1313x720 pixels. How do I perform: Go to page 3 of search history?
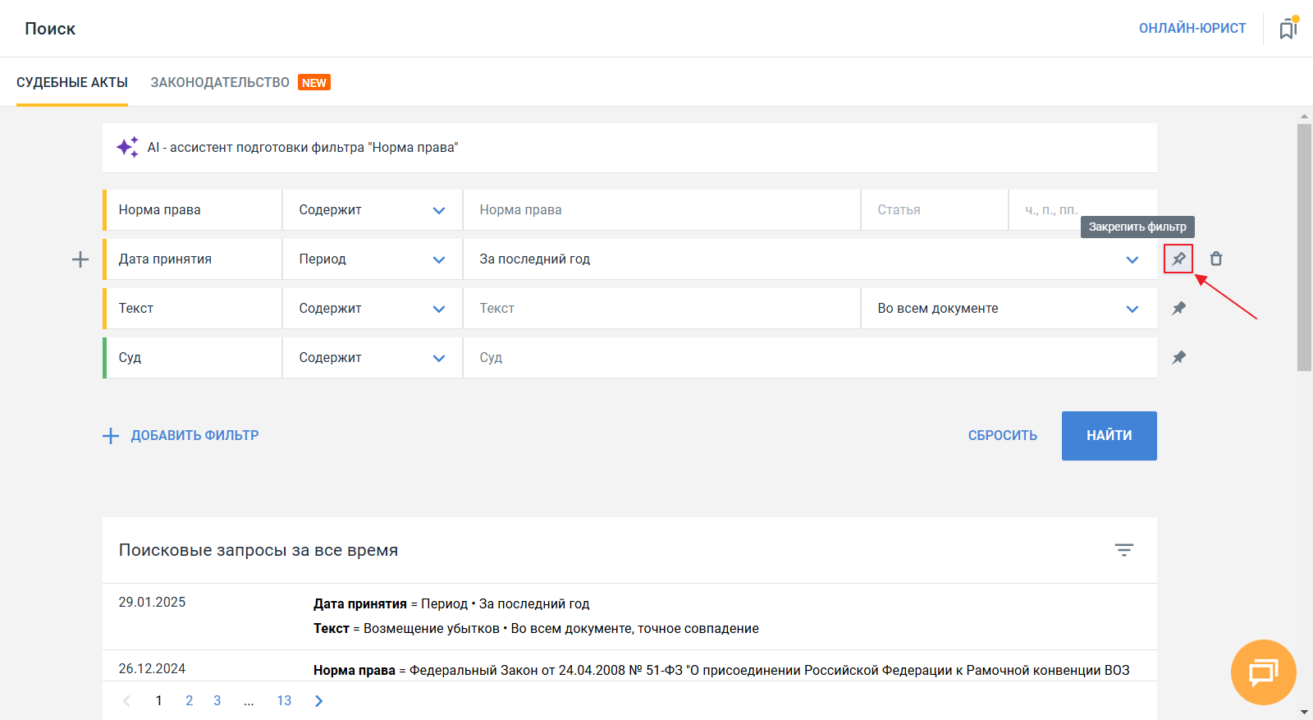tap(217, 700)
